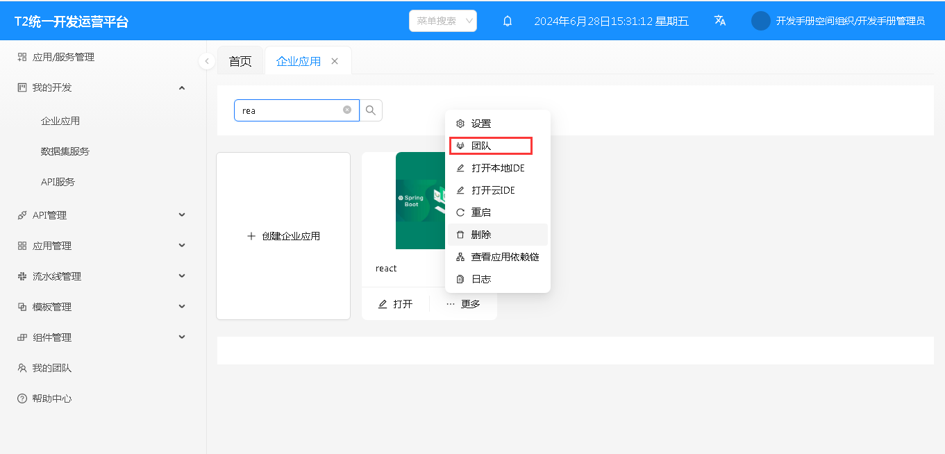Click the react application name

point(386,269)
